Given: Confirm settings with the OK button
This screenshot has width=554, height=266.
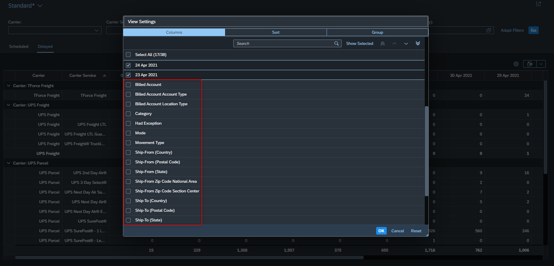Looking at the screenshot, I should pos(381,231).
